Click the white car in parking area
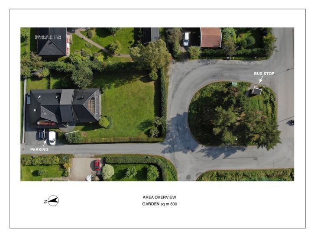 point(52,138)
